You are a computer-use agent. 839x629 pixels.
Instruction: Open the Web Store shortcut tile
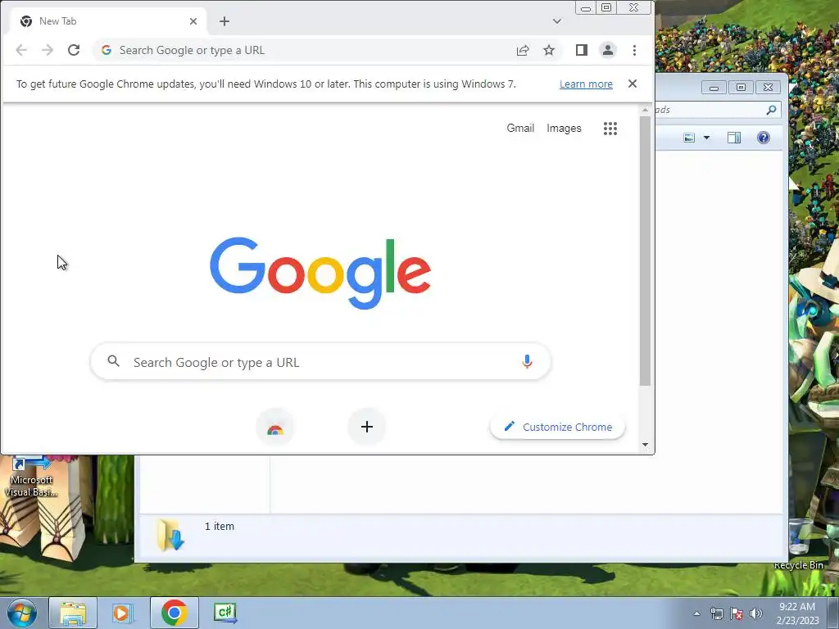[275, 427]
